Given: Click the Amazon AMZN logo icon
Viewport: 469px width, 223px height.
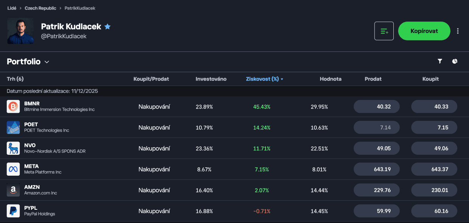Looking at the screenshot, I should click(13, 190).
